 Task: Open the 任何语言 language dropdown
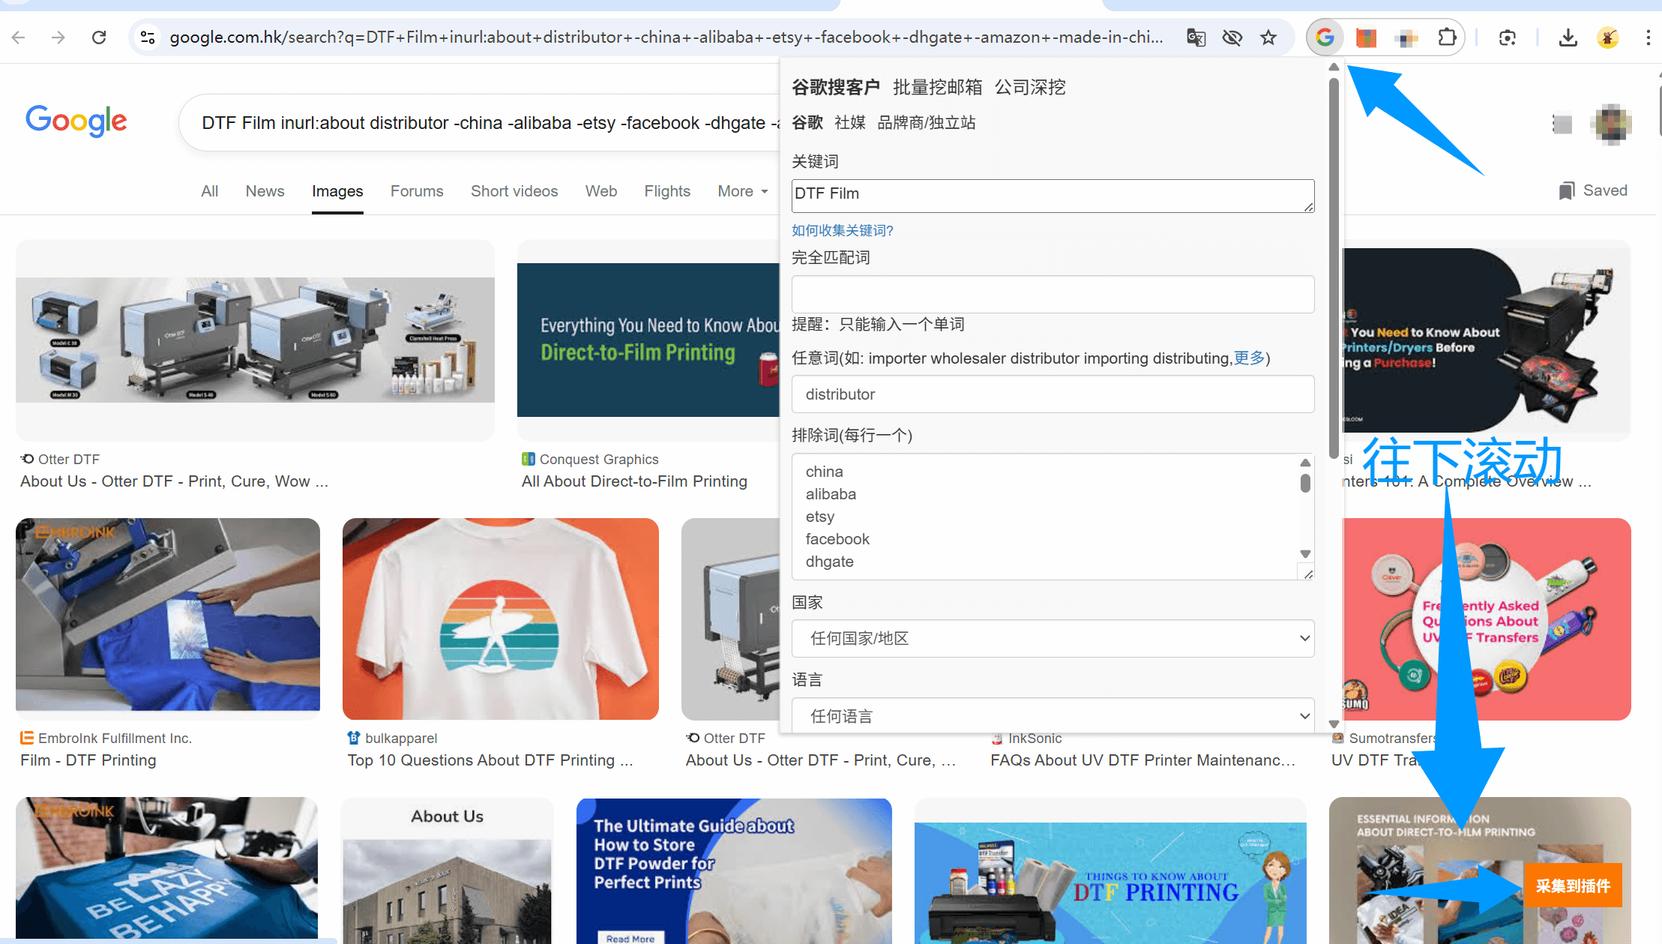coord(1053,716)
